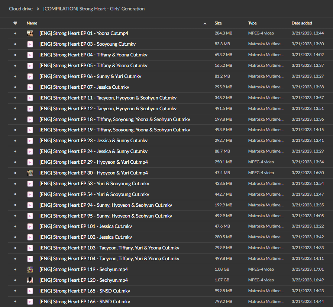Select file name EP 04 Tiffany & Yoona Cut.mkv
Screen dimensions: 333x307
coord(93,55)
